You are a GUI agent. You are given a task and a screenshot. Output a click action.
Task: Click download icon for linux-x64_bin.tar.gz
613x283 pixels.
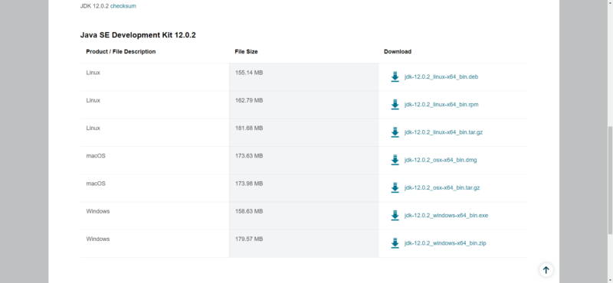coord(395,132)
